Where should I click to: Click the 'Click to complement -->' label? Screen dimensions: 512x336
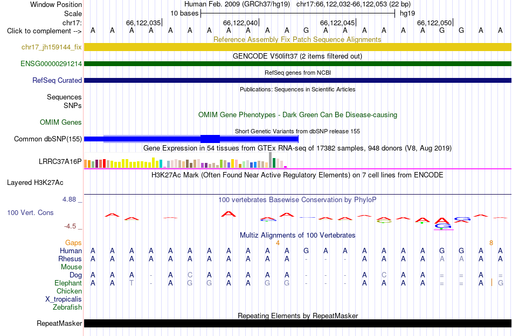44,31
